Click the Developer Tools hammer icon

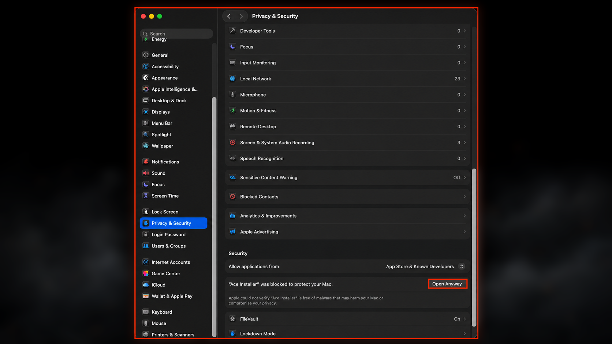232,31
